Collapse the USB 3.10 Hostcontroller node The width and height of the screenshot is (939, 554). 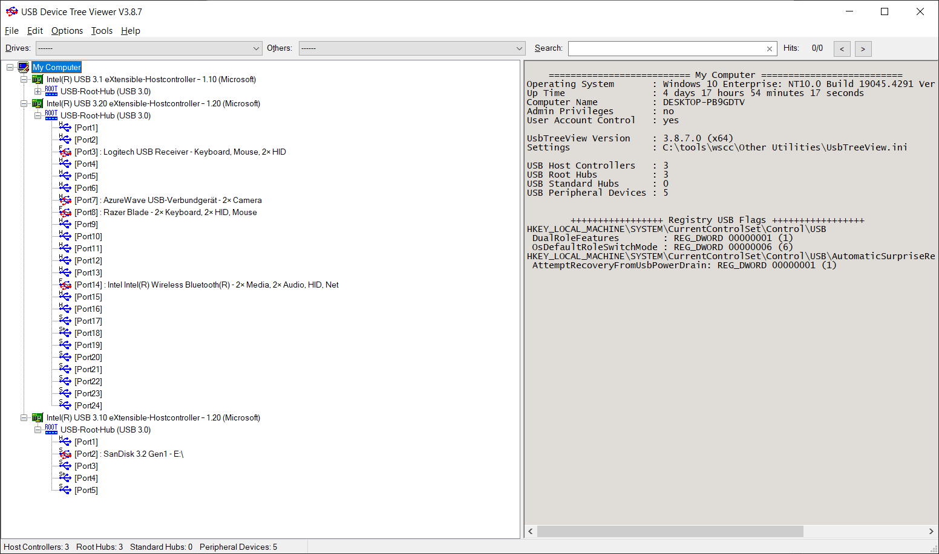point(24,417)
